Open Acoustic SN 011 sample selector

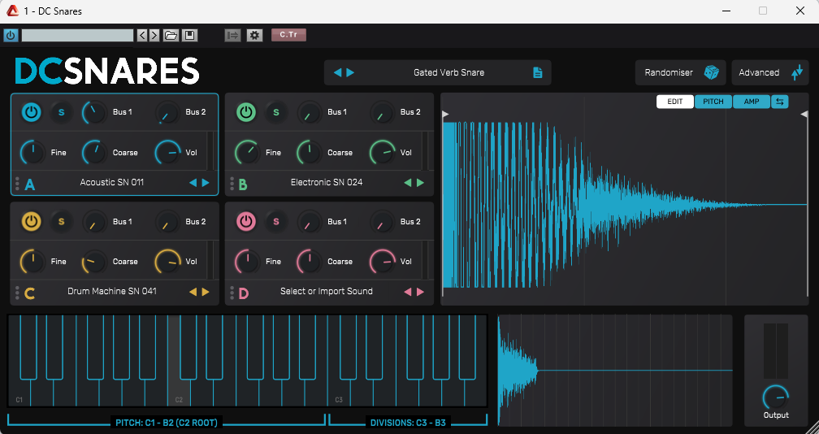tap(112, 182)
